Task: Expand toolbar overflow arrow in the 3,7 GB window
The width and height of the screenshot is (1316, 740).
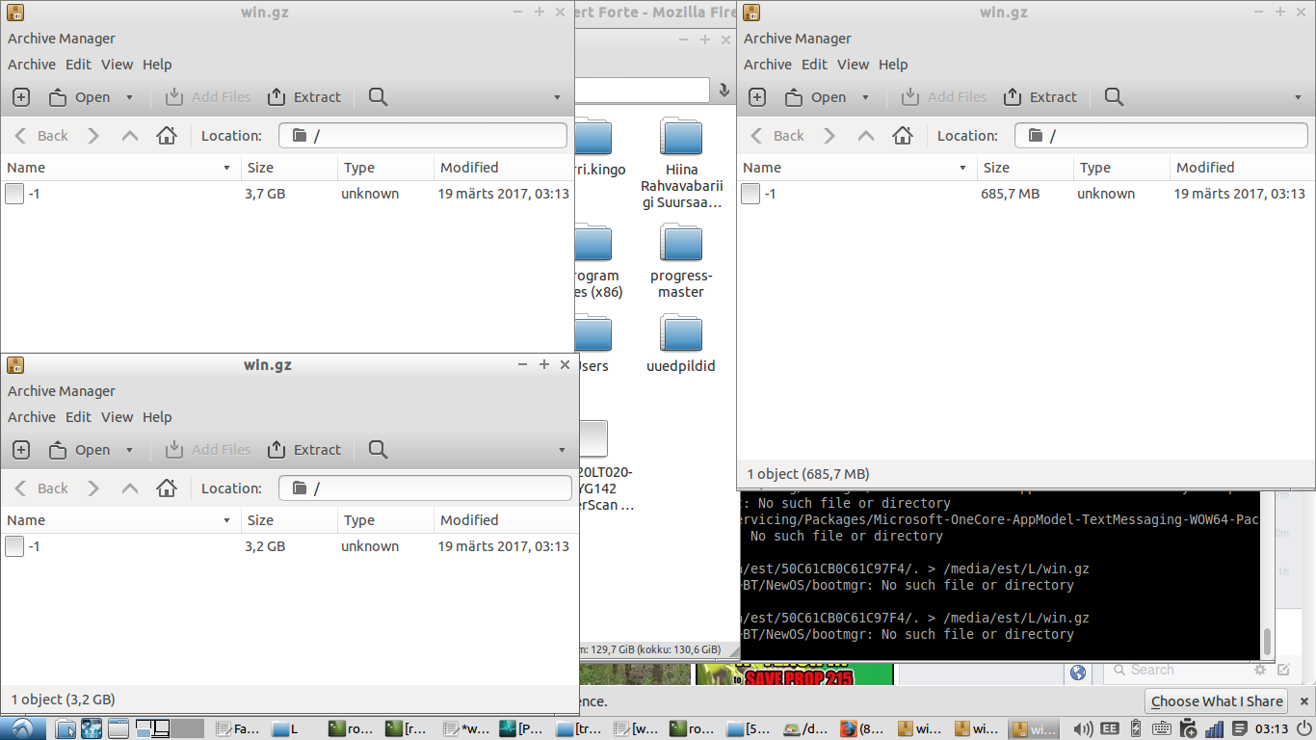Action: (557, 97)
